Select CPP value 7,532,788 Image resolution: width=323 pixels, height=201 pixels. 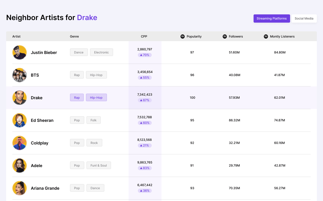tap(145, 117)
